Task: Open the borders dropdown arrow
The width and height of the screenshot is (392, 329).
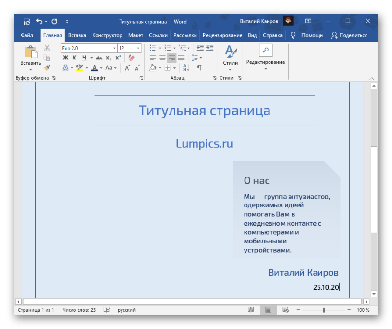Action: [174, 68]
